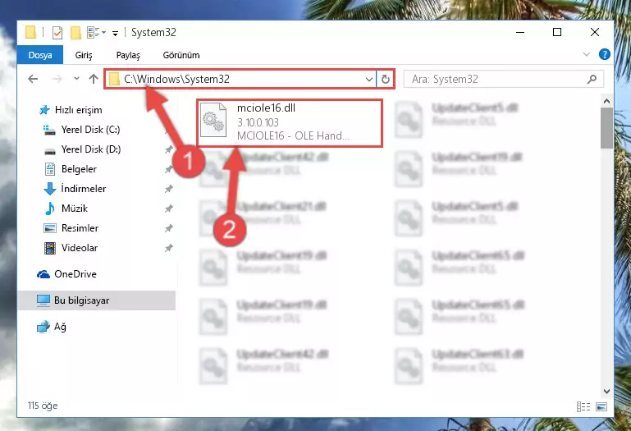The height and width of the screenshot is (431, 631).
Task: Select the mciole16.dll file
Action: click(290, 123)
